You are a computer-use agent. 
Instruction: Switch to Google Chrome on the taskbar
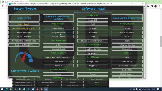pyautogui.click(x=15, y=89)
